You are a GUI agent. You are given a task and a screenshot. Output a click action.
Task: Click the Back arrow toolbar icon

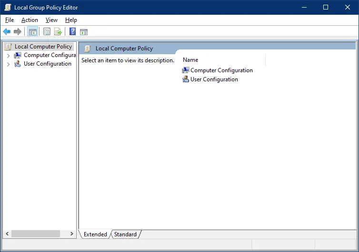point(7,31)
